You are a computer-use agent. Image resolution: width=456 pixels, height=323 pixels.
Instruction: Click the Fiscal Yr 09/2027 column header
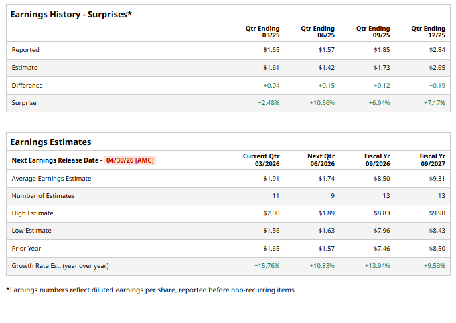point(432,160)
